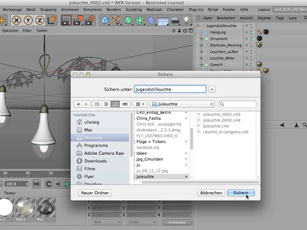Open the Juleuchte folder location dropdown
This screenshot has height=230, width=307.
pos(182,104)
